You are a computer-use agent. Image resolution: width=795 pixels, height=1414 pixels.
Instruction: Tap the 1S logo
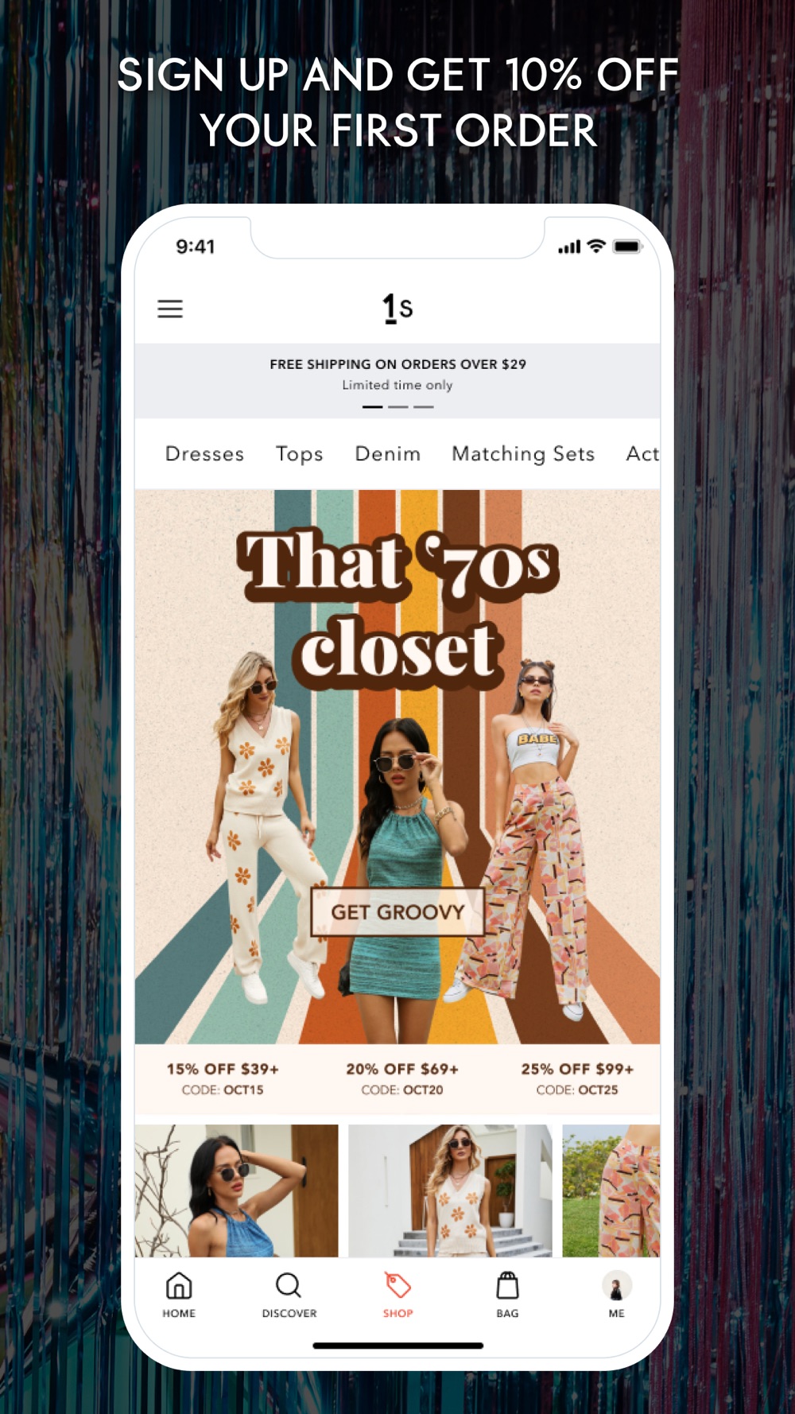click(397, 308)
